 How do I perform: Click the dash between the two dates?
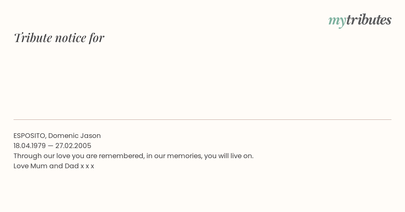51,146
